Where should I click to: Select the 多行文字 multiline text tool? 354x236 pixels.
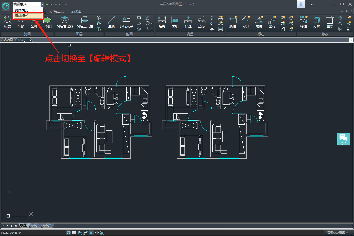(126, 22)
